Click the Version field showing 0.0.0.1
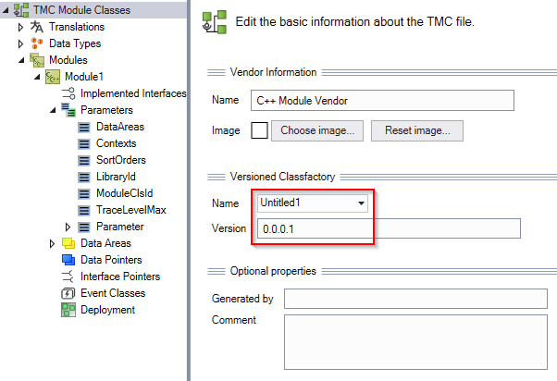This screenshot has width=557, height=381. pos(389,228)
